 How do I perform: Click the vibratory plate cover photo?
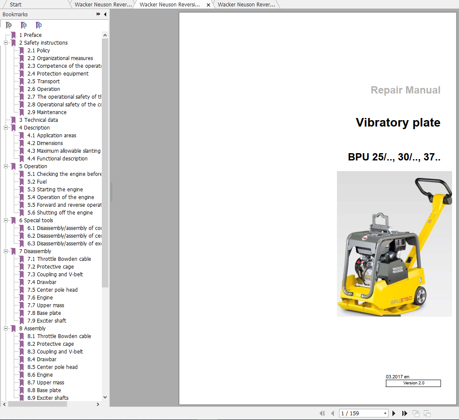coord(394,244)
